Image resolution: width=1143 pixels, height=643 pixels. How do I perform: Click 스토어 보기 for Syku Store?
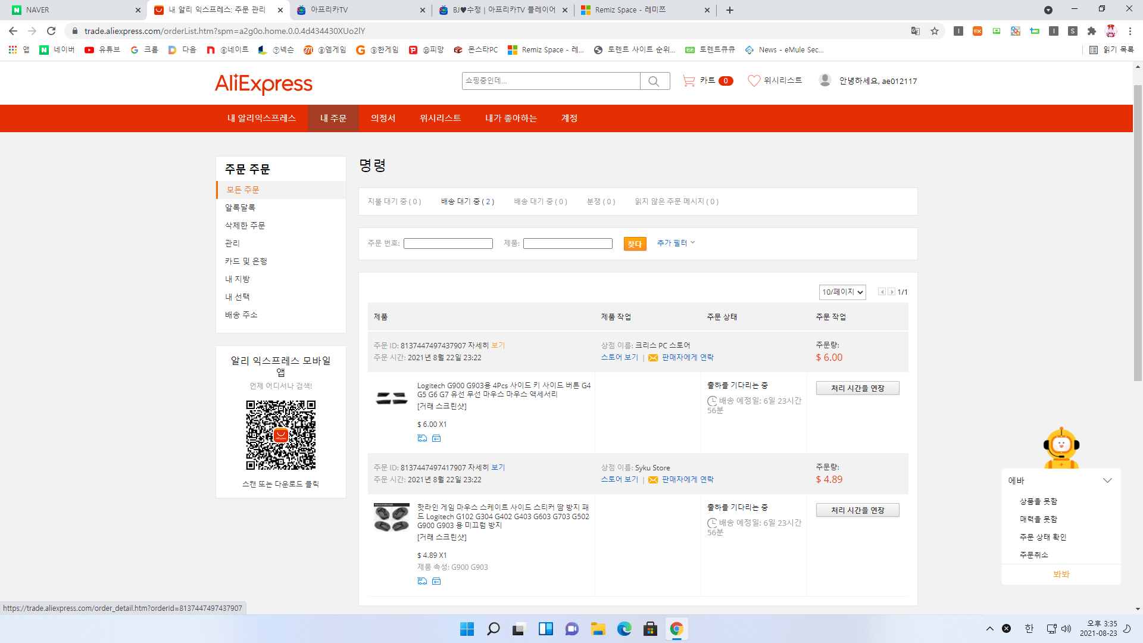[619, 479]
